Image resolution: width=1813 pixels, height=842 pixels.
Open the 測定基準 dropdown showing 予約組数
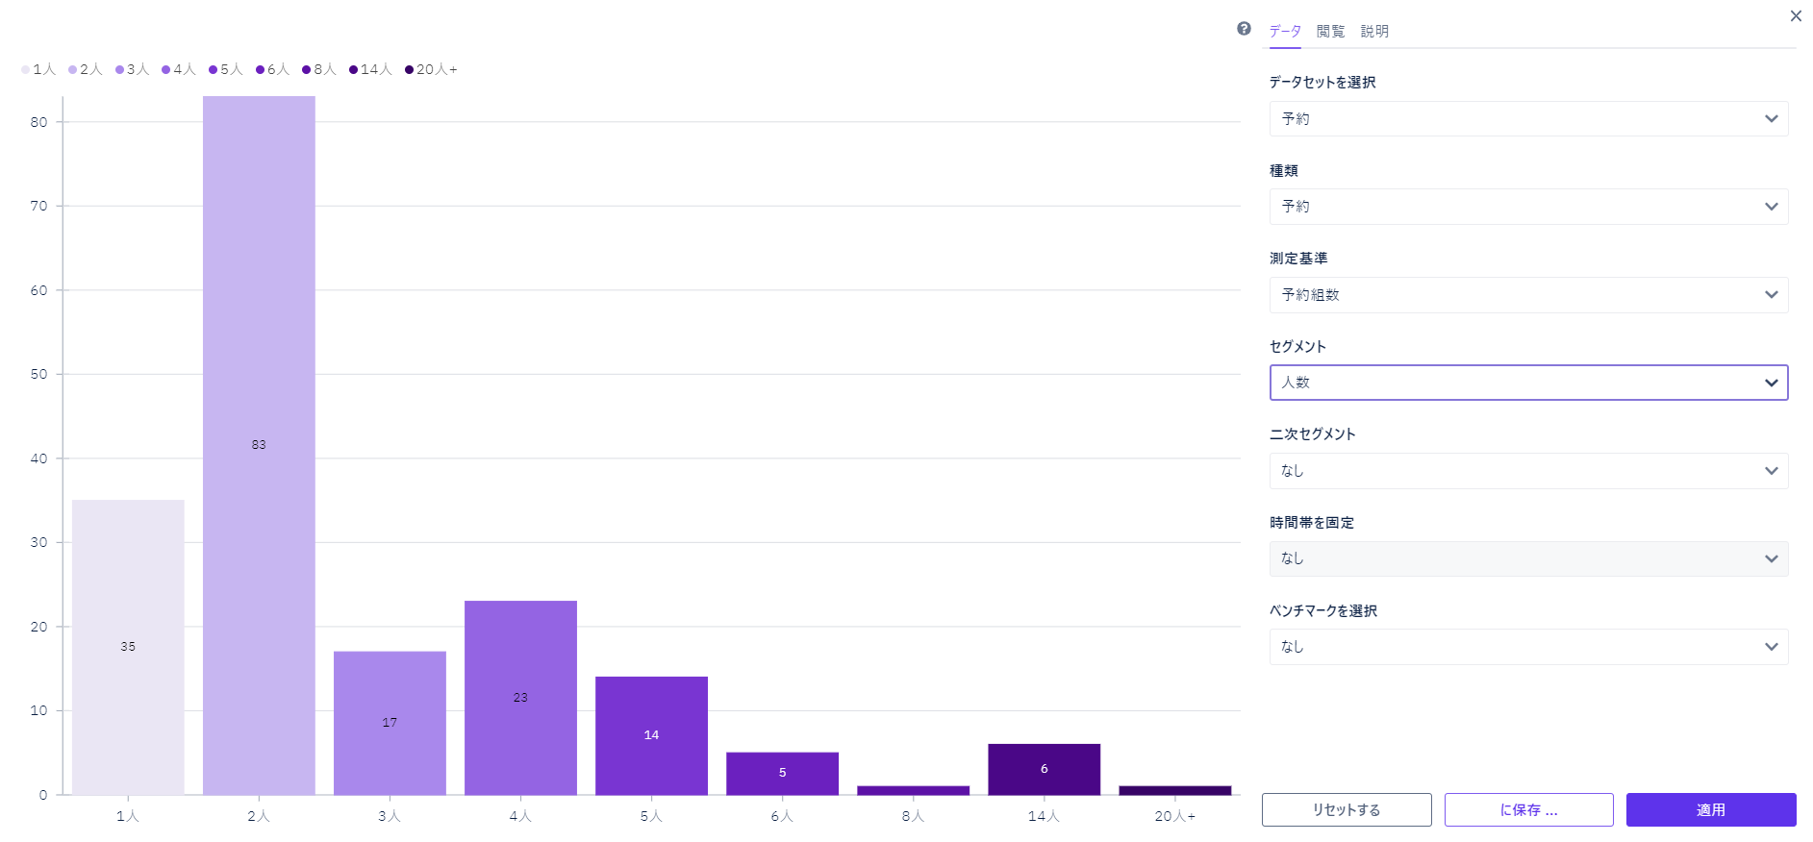[x=1527, y=295]
